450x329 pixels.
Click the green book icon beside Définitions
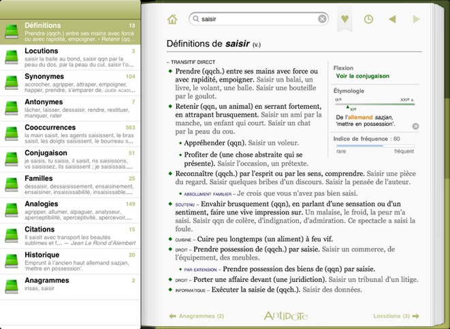(x=12, y=32)
